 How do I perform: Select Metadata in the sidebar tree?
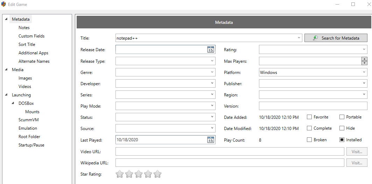(x=21, y=19)
